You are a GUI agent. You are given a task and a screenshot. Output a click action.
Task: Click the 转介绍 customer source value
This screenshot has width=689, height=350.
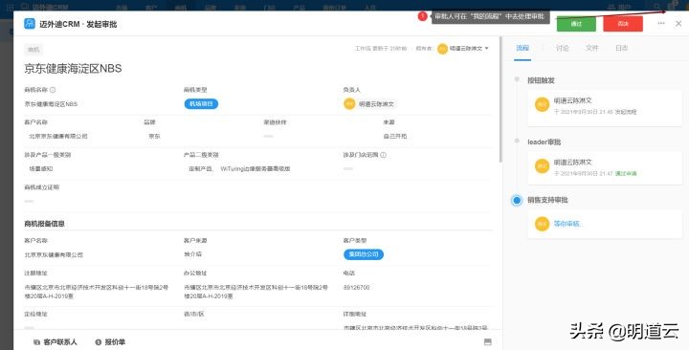[193, 254]
